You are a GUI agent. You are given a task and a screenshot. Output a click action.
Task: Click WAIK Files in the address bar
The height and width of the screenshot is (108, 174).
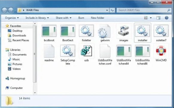32,10
